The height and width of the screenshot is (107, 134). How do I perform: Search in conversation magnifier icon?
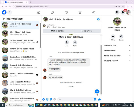[x=121, y=36]
